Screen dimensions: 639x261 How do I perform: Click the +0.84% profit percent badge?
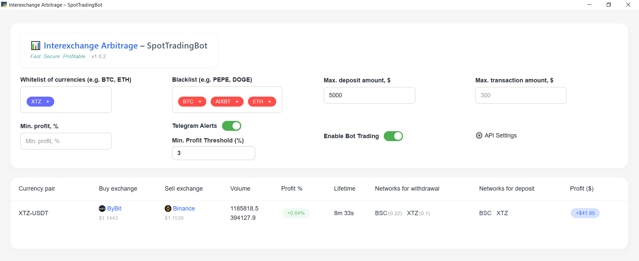point(296,213)
